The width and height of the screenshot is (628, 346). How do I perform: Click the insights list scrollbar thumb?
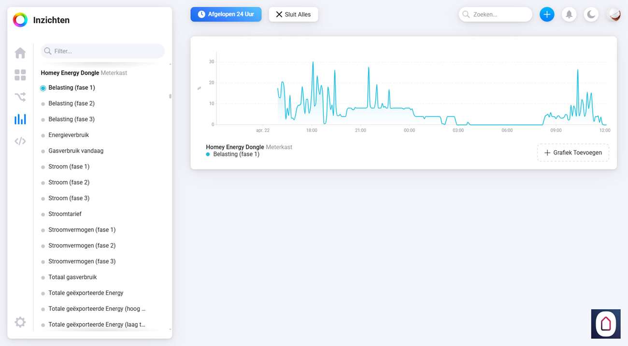pyautogui.click(x=170, y=96)
